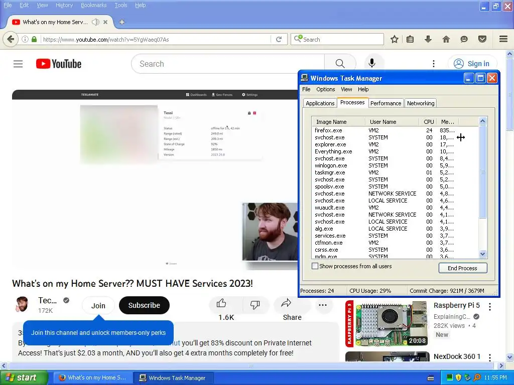Open the Windows start menu
Viewport: 514px width, 385px height.
click(x=24, y=378)
